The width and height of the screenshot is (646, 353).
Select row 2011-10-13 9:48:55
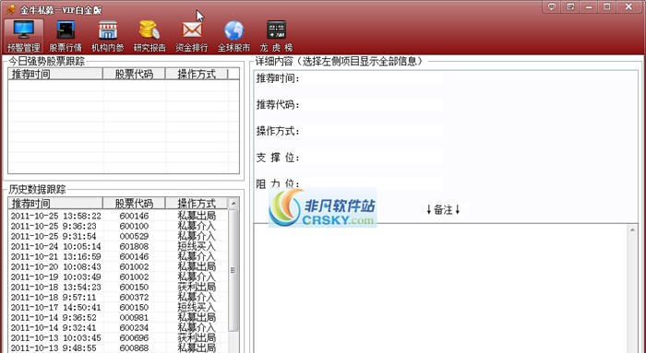point(118,347)
